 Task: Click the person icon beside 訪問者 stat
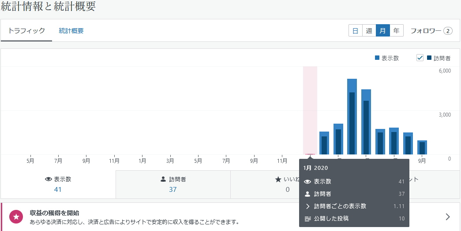click(x=163, y=180)
